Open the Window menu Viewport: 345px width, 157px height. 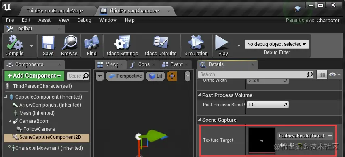point(108,20)
